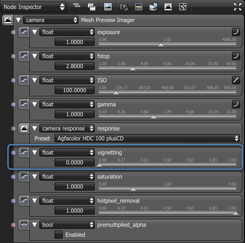Viewport: 245px width, 243px height.
Task: Toggle the ISO linear slider mode button
Action: pyautogui.click(x=236, y=80)
